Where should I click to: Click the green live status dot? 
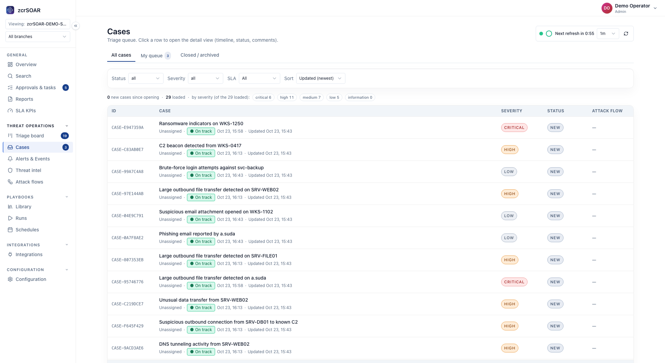point(541,34)
